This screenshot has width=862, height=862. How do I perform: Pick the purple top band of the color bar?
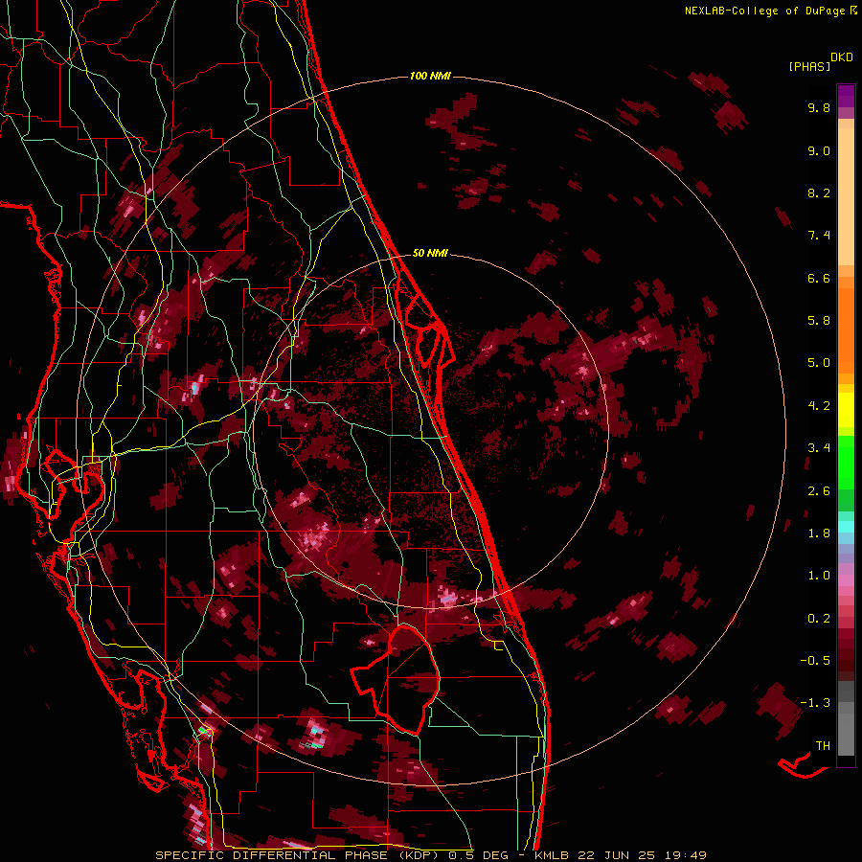pos(846,96)
